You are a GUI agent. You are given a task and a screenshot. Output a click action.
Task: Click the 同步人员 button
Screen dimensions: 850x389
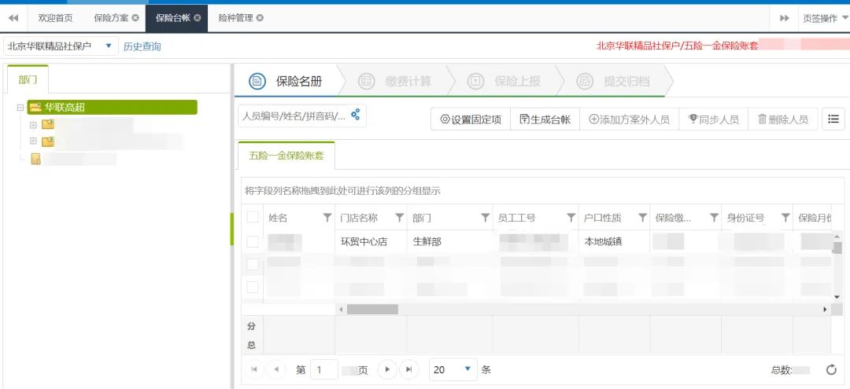pos(713,119)
